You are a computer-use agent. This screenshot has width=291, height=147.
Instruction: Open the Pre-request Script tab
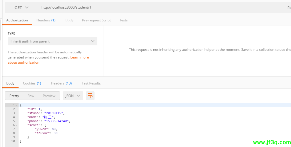[x=96, y=20]
